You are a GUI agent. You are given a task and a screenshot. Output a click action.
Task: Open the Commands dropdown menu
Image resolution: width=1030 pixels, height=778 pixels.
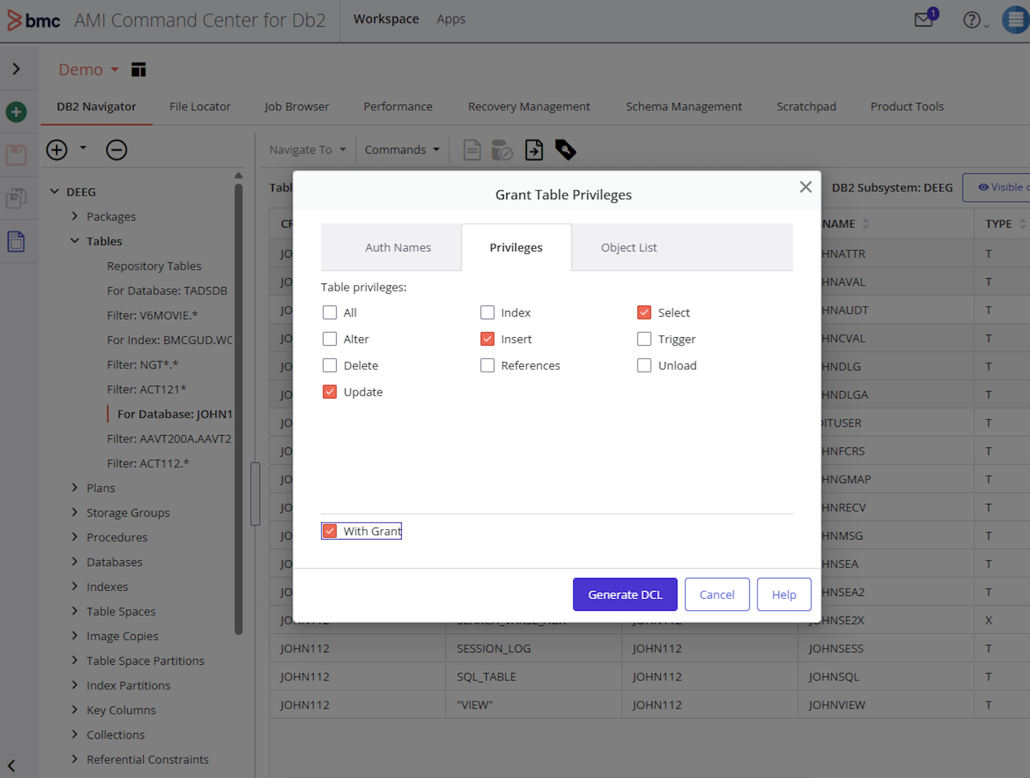(402, 149)
